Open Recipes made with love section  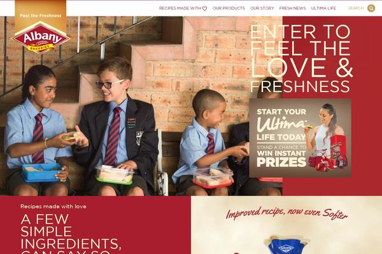[x=53, y=206]
